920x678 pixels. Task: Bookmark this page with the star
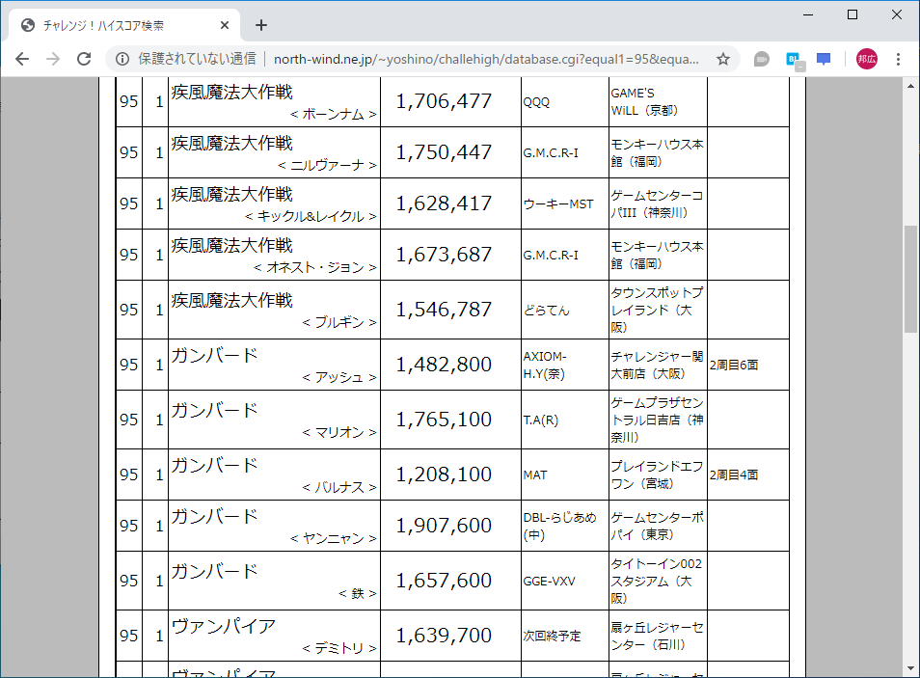pos(722,59)
